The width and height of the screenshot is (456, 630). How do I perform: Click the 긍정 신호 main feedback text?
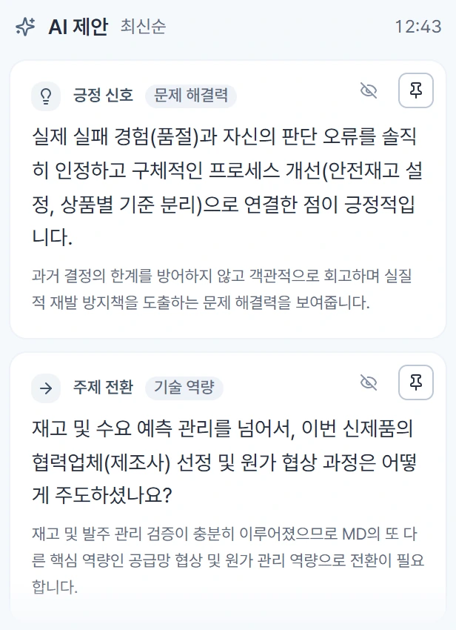(x=227, y=188)
